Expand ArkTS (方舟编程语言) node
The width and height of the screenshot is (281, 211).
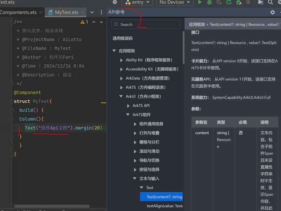click(x=121, y=88)
